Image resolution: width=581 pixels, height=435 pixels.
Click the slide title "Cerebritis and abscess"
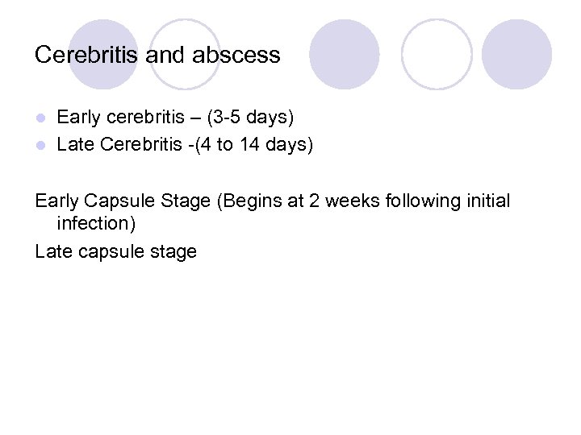(x=157, y=55)
